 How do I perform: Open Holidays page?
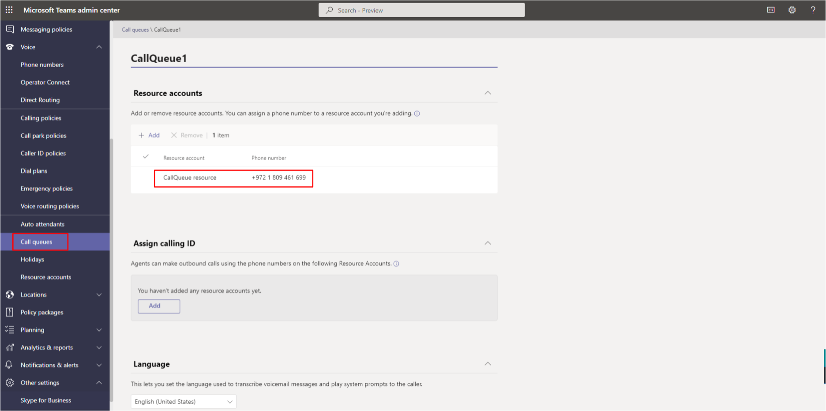(x=32, y=260)
